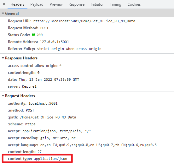Click the accept-language header value

tap(98, 145)
